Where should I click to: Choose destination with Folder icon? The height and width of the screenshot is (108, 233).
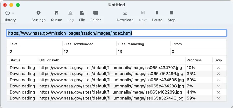click(x=96, y=13)
